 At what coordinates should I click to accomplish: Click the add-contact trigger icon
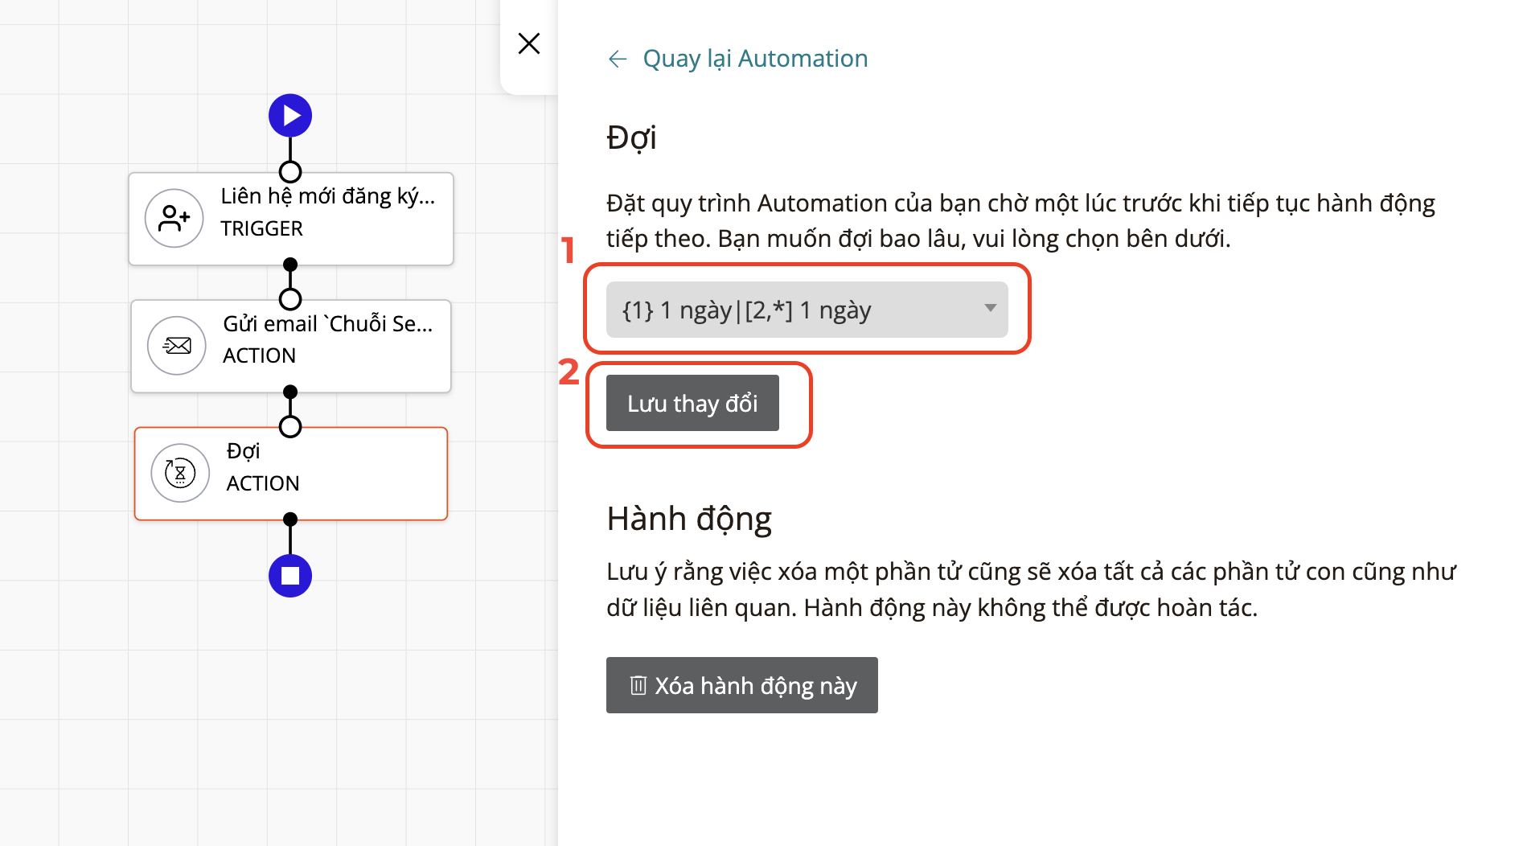[x=174, y=218]
